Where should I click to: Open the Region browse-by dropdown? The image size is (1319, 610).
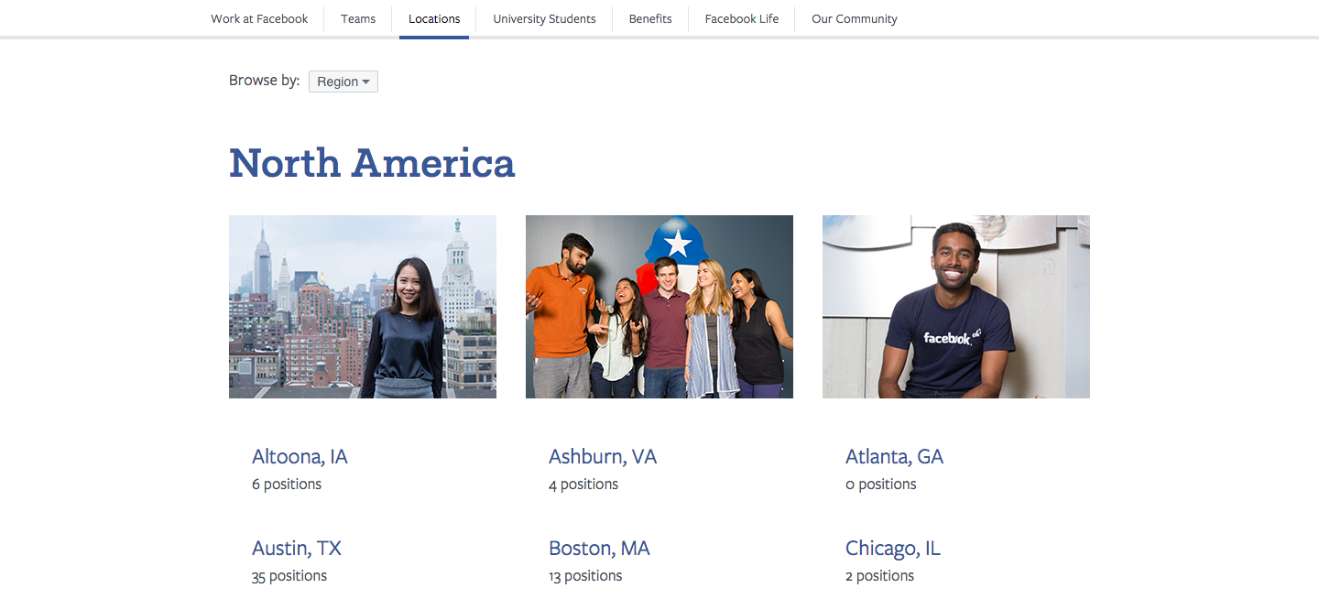pos(343,82)
